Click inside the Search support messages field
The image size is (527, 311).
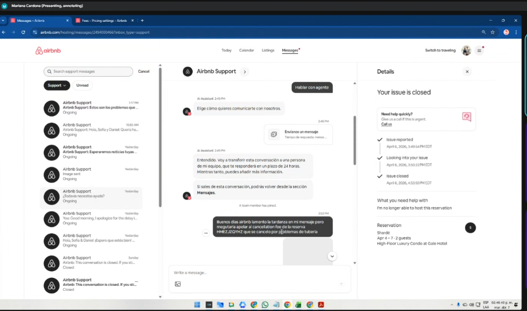pyautogui.click(x=88, y=71)
